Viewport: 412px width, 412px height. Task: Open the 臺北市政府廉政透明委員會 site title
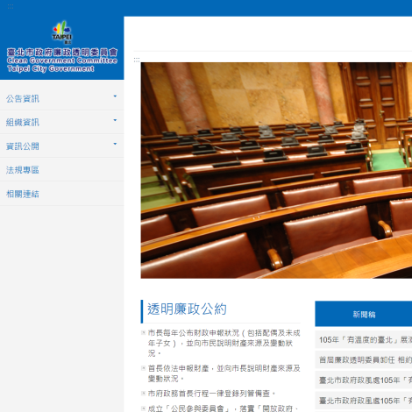pyautogui.click(x=62, y=60)
